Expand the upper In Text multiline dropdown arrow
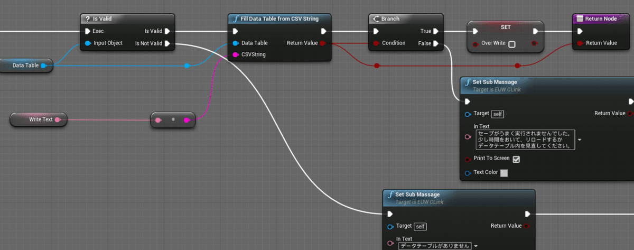The image size is (634, 250). 580,140
